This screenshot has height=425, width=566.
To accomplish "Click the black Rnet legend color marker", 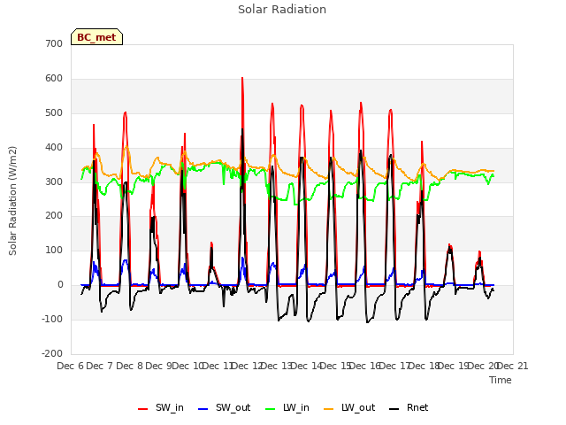I will (x=394, y=409).
